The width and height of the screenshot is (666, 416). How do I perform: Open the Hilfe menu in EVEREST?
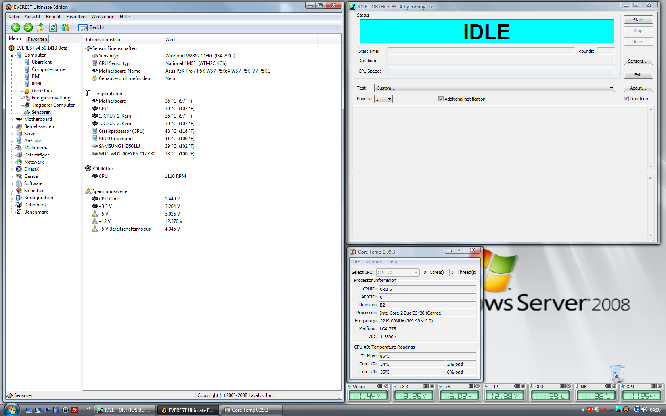(125, 17)
